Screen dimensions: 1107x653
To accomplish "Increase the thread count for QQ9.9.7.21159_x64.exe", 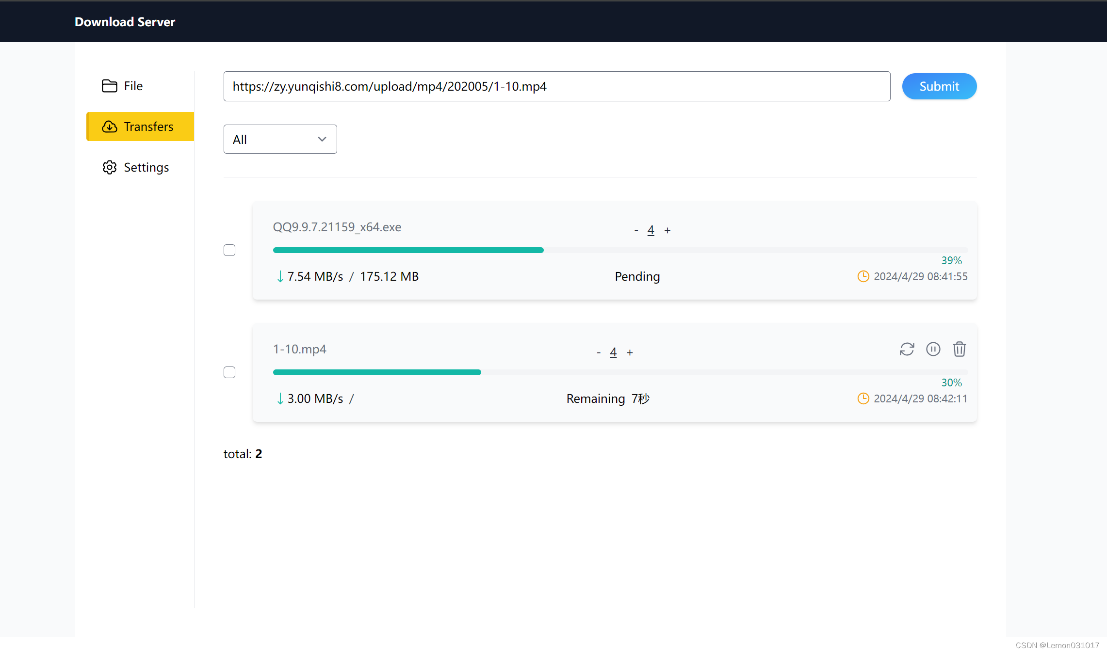I will coord(667,231).
